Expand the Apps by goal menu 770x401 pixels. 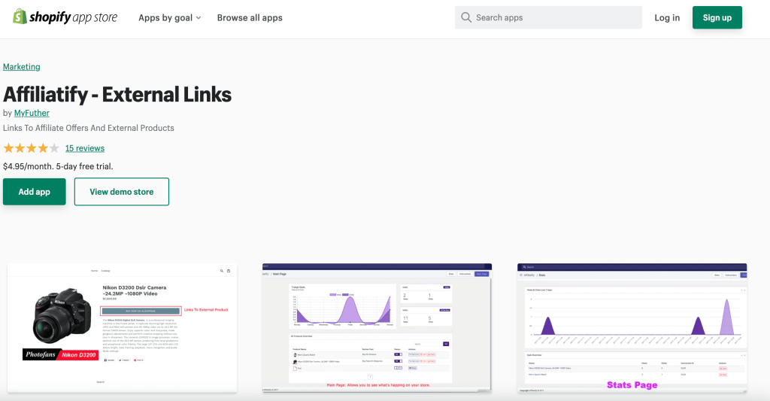(x=170, y=18)
